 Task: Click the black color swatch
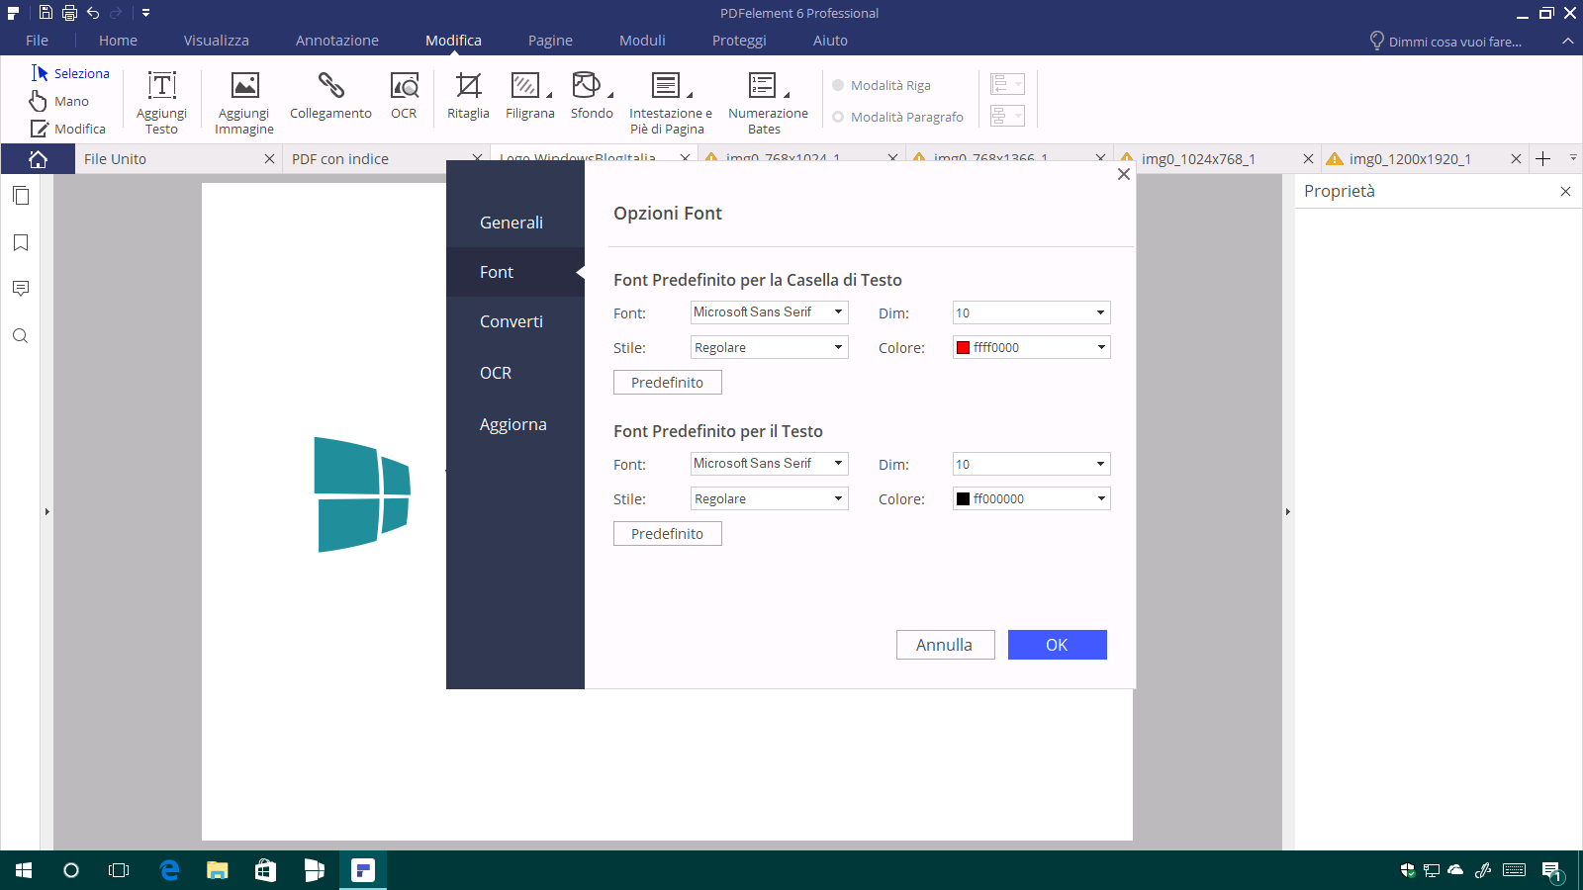point(963,498)
